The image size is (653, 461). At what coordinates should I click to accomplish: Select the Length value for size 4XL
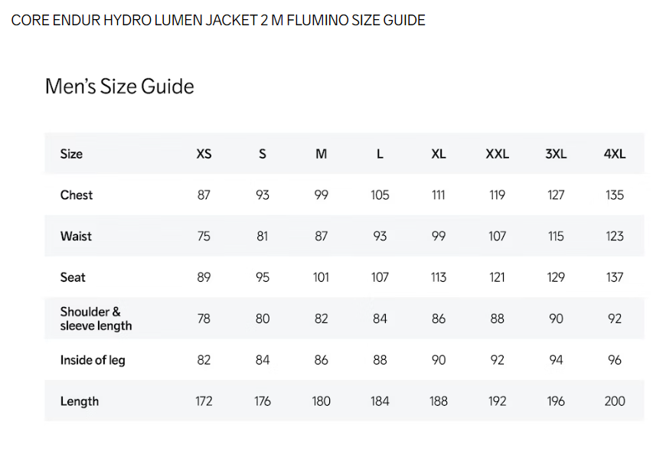pos(615,401)
